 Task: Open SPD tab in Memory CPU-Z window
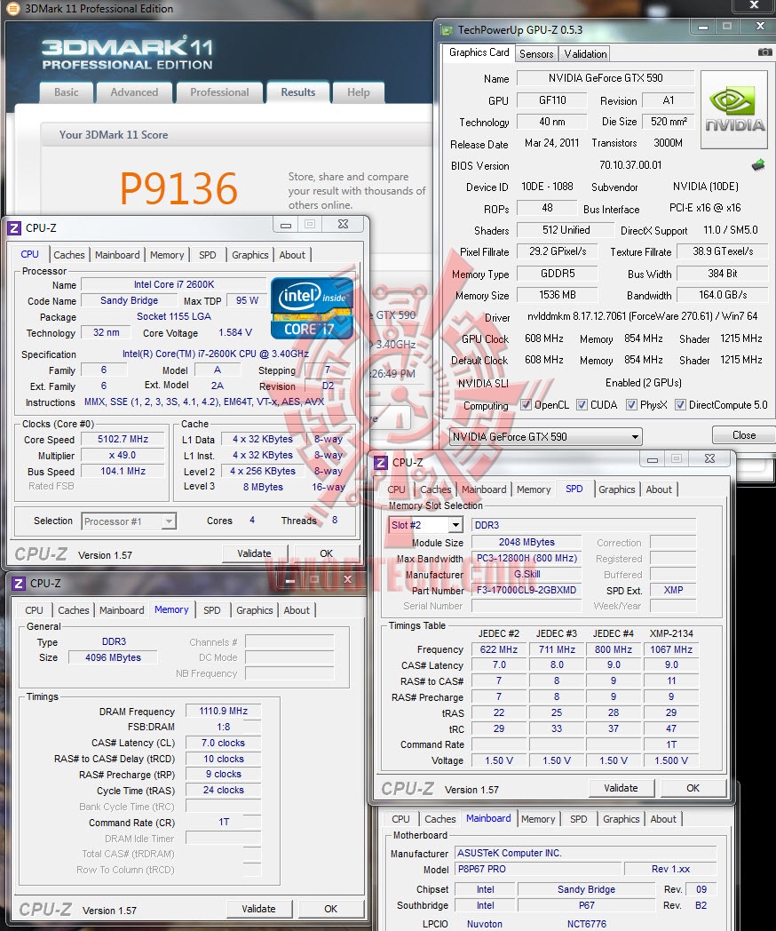(212, 610)
